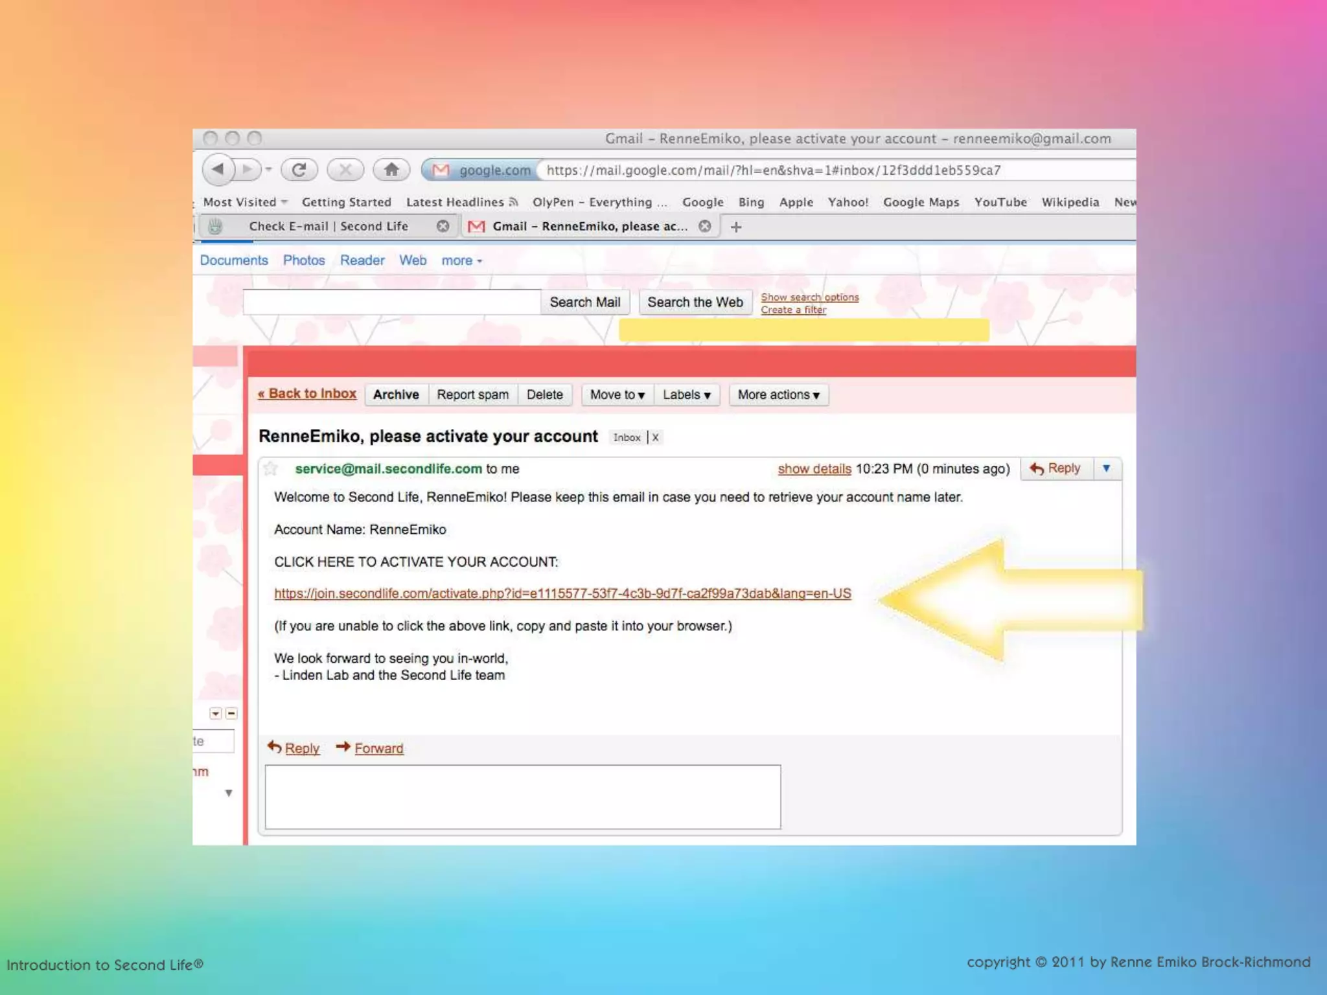
Task: Click the Stop loading X icon
Action: pyautogui.click(x=345, y=170)
